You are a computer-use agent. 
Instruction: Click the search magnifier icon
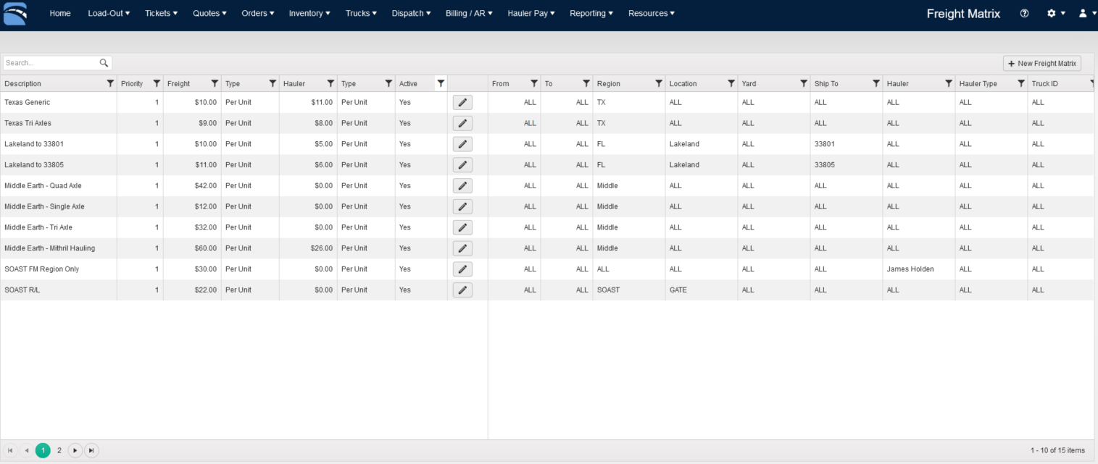tap(104, 63)
